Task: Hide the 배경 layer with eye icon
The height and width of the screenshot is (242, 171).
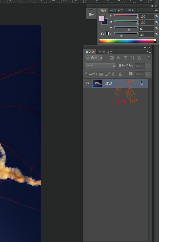Action: point(87,83)
